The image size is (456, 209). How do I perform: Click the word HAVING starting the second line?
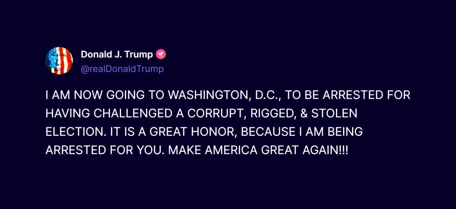tap(67, 113)
